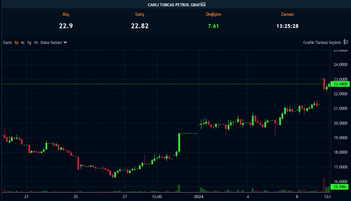Choose the 1g time interval
This screenshot has height=201, width=351.
(29, 42)
